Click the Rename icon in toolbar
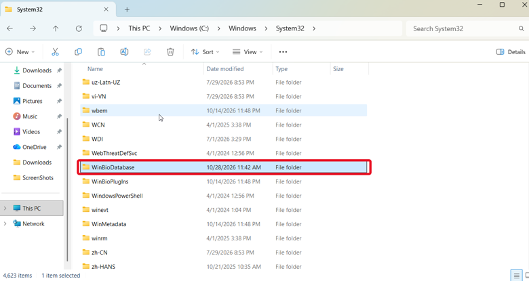Image resolution: width=529 pixels, height=281 pixels. tap(124, 52)
